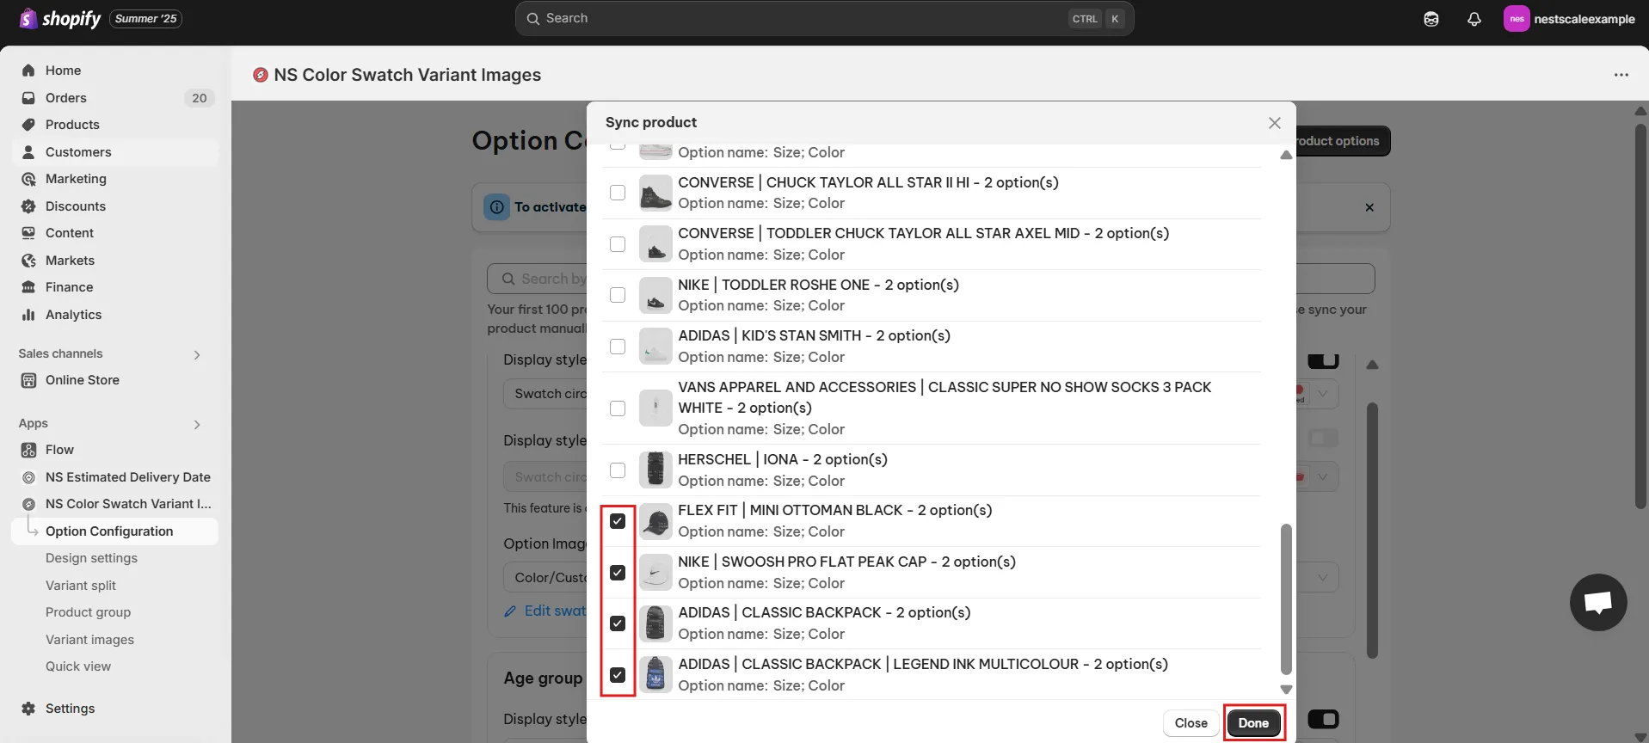Image resolution: width=1649 pixels, height=743 pixels.
Task: Close the Sync product dialog with X
Action: 1275,123
